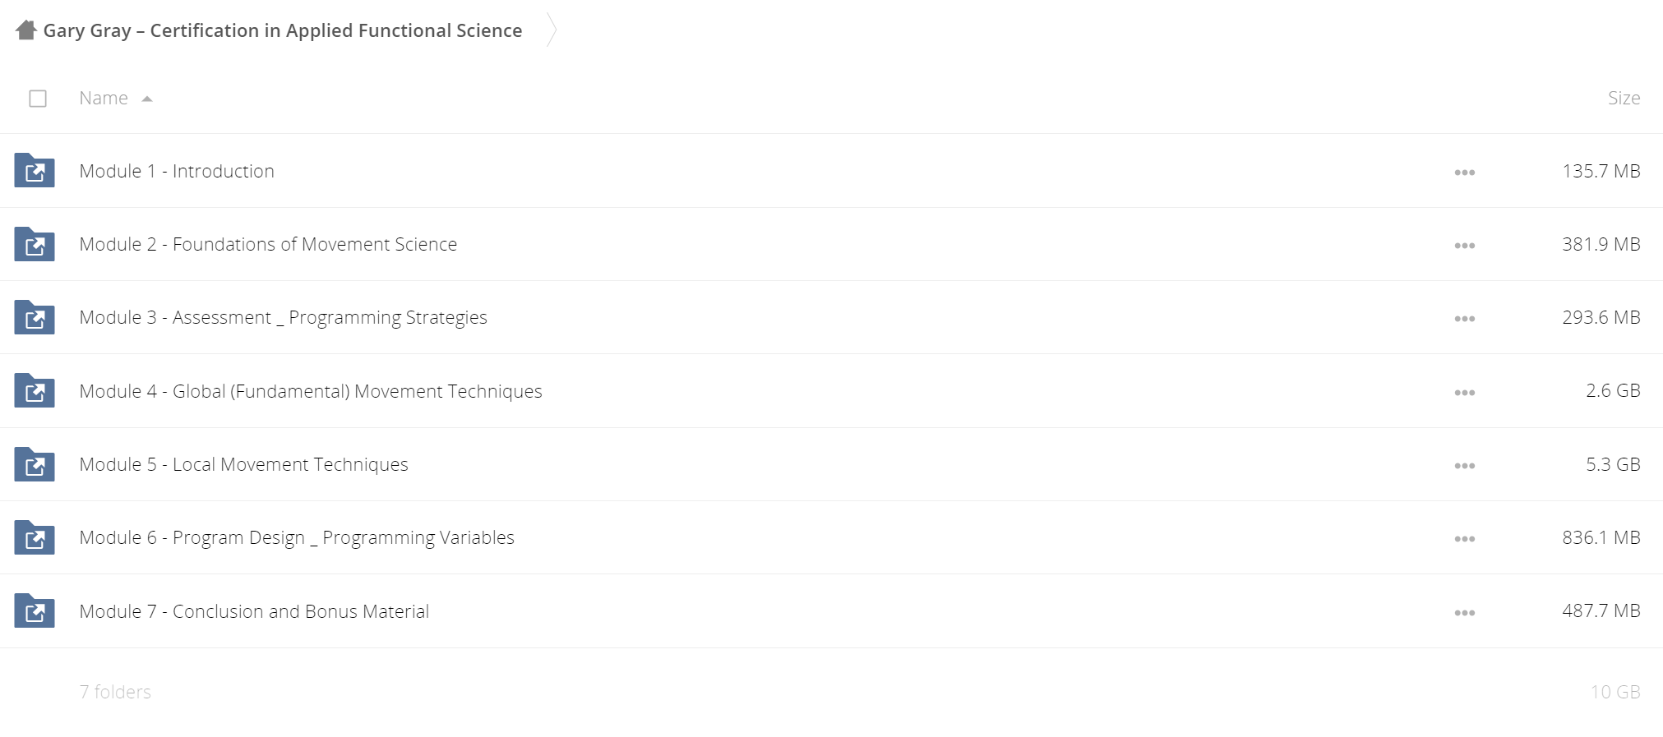Show the three-dot menu for Module 1
The width and height of the screenshot is (1663, 737).
[1464, 173]
